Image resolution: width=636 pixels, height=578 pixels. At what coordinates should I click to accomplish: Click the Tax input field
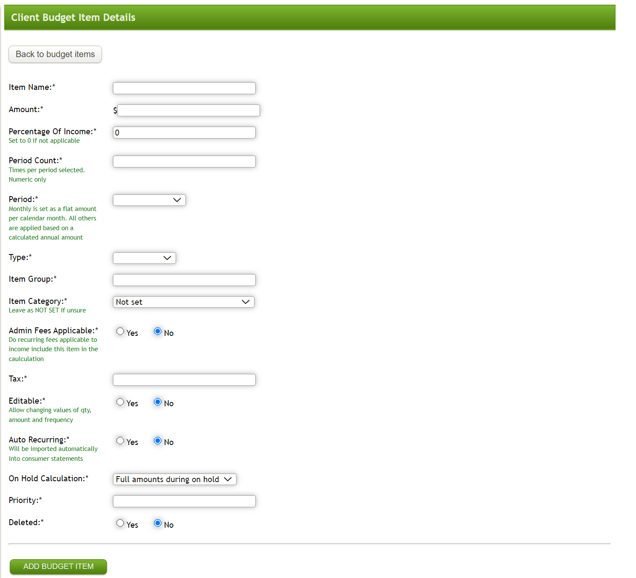point(184,379)
